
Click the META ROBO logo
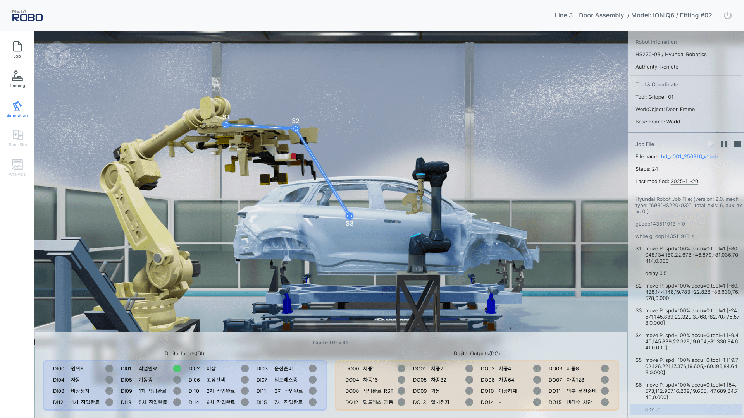[x=27, y=15]
